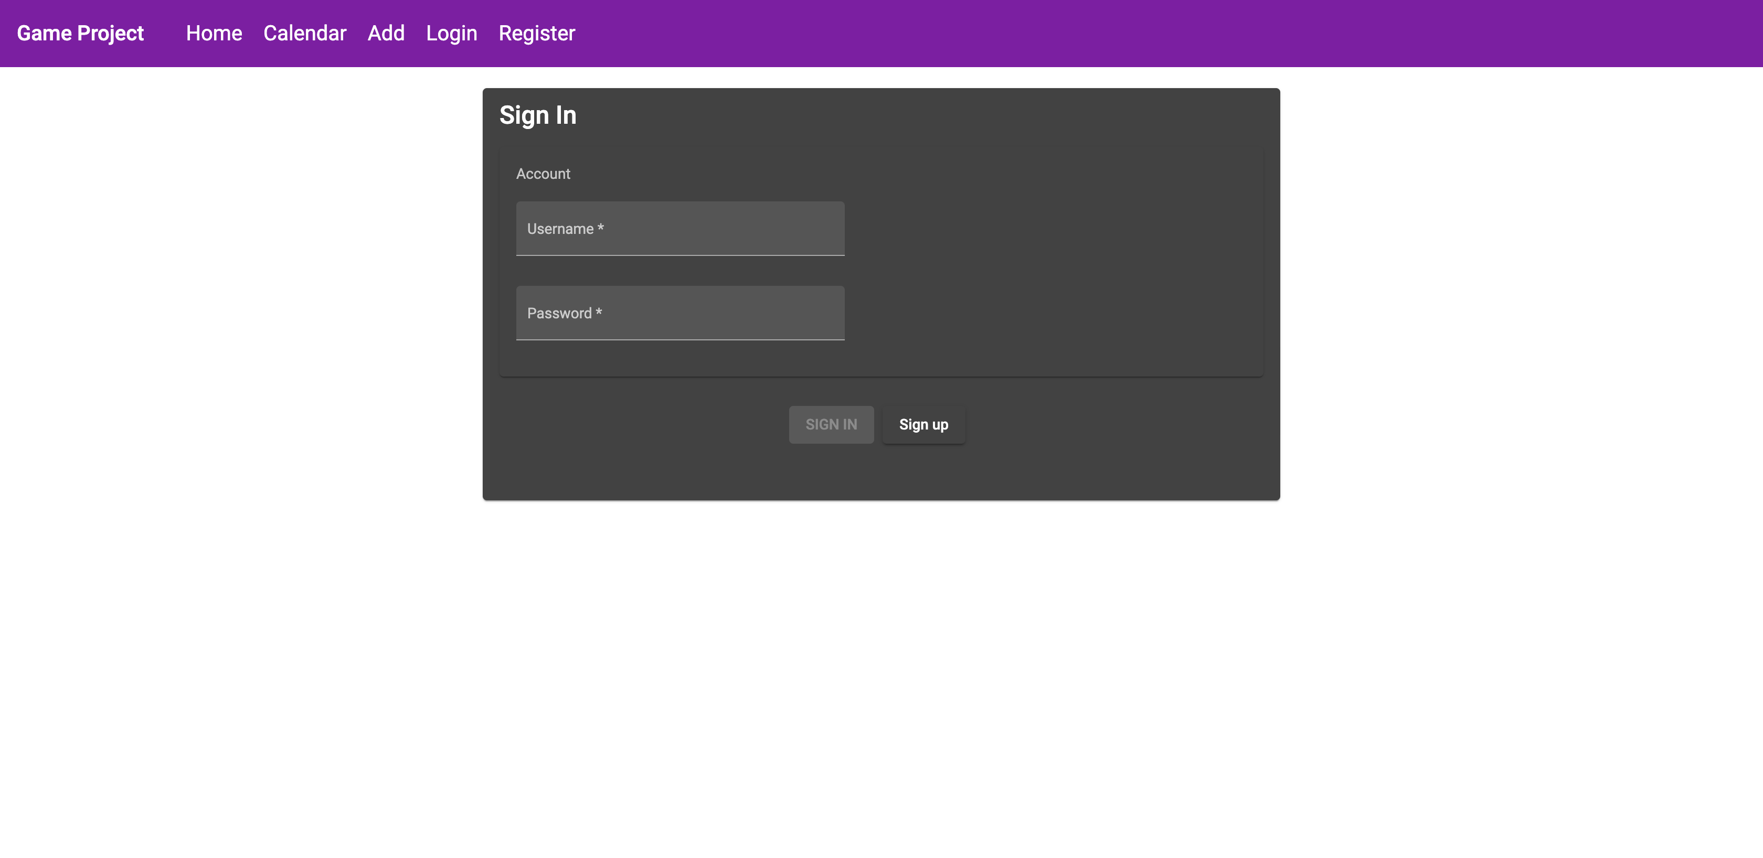Select Add in the navigation bar
The image size is (1763, 858).
[386, 33]
